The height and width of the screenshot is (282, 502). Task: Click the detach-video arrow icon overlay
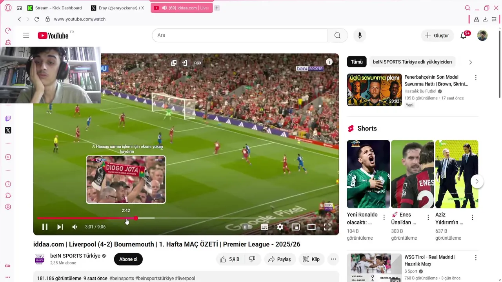point(184,63)
